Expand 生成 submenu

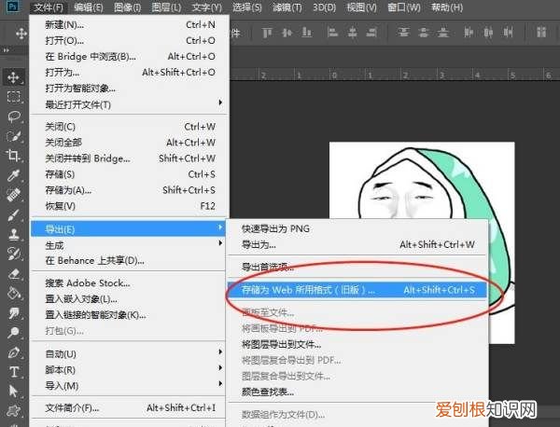220,243
